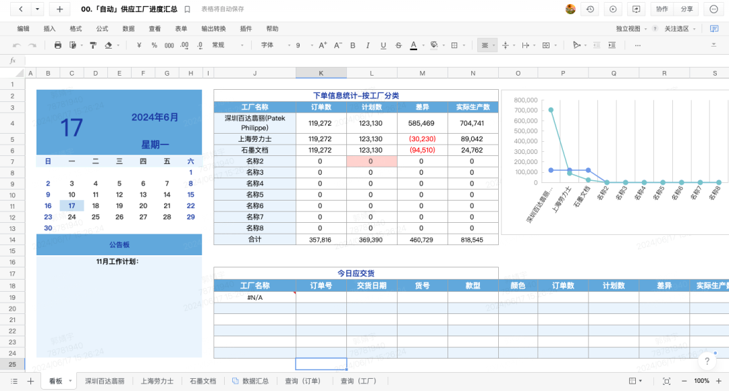
Task: Collapse the toolbar with the top-right arrow
Action: point(713,45)
